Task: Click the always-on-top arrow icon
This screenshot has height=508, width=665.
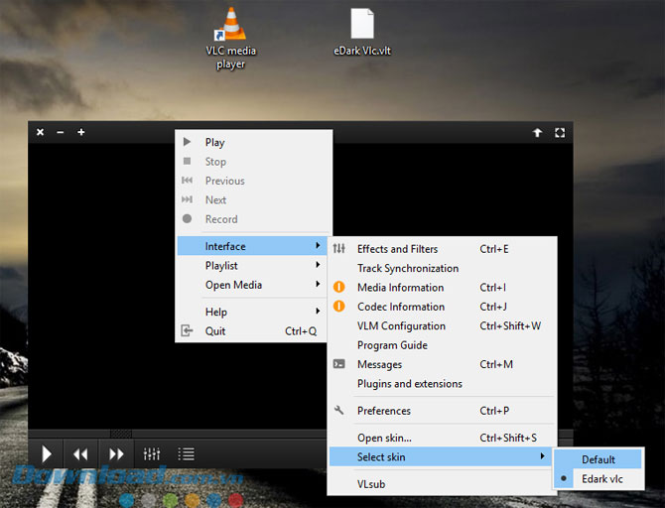Action: pos(537,133)
